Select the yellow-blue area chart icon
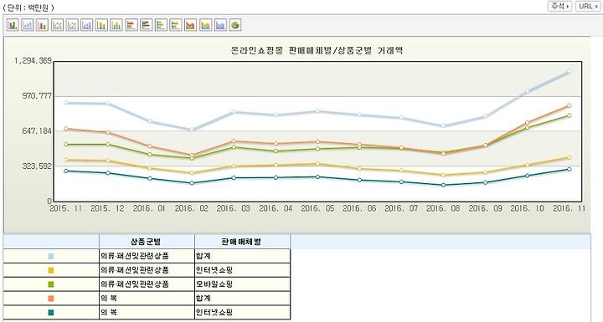The height and width of the screenshot is (322, 603). pos(206,25)
